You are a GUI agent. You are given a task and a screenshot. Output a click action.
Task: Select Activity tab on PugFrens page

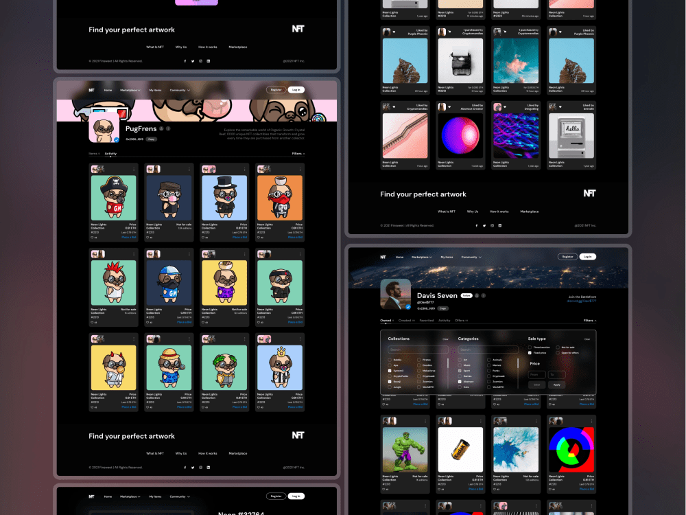pyautogui.click(x=110, y=154)
